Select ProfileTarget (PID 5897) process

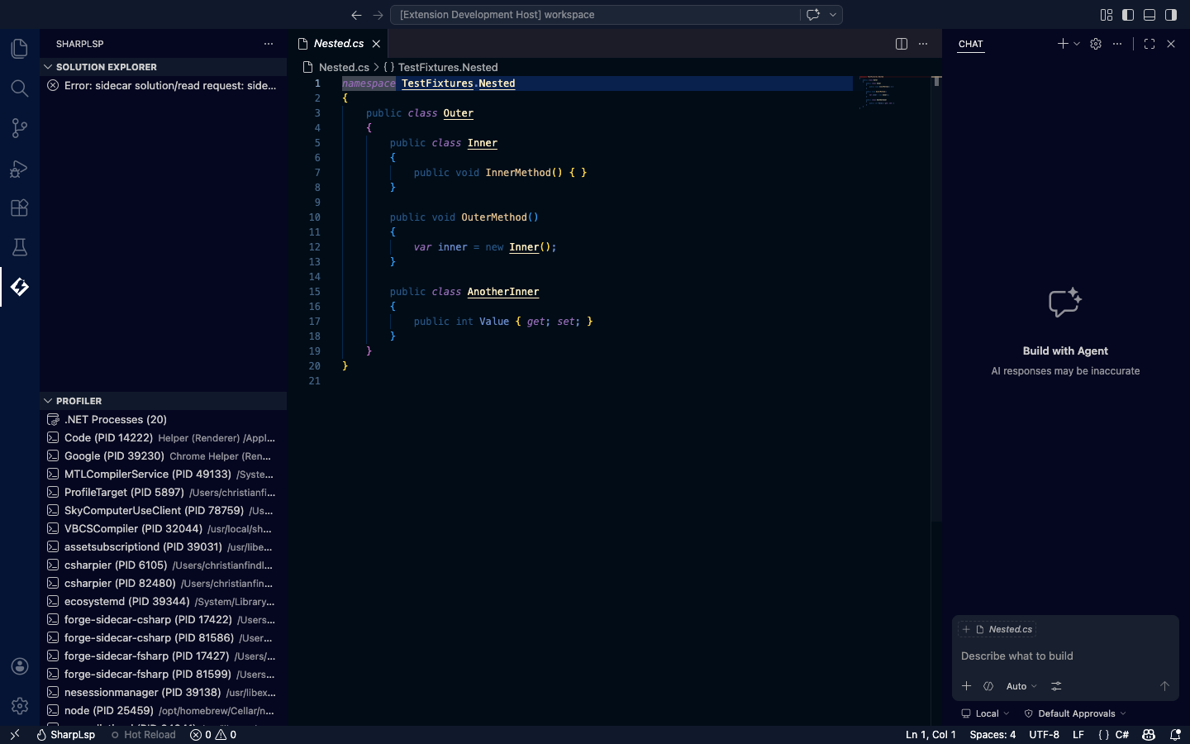tap(163, 492)
